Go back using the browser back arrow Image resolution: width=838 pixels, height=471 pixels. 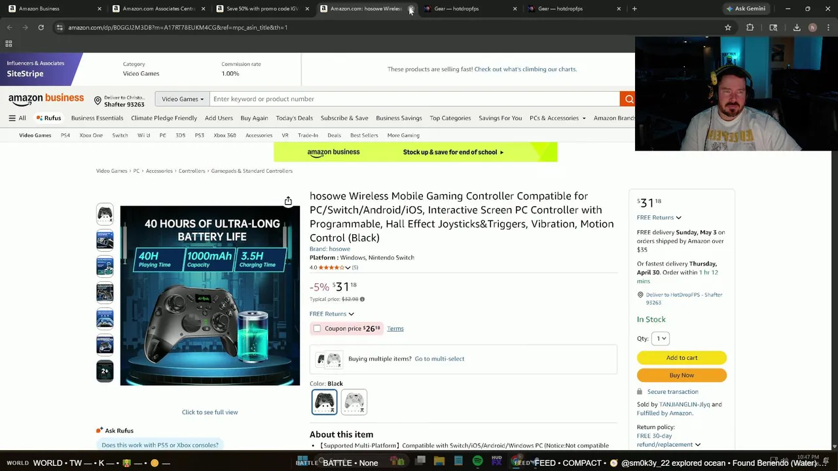pos(10,27)
